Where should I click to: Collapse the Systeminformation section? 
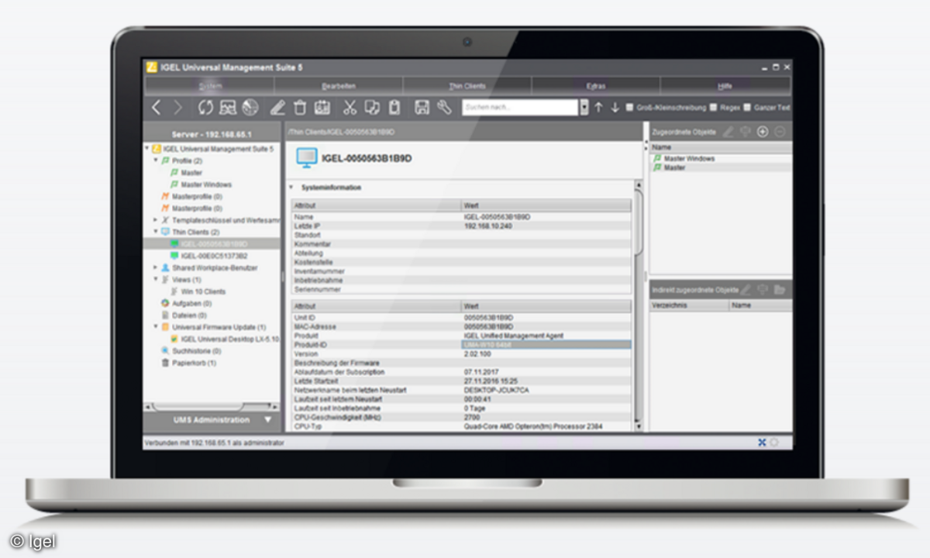pos(291,188)
